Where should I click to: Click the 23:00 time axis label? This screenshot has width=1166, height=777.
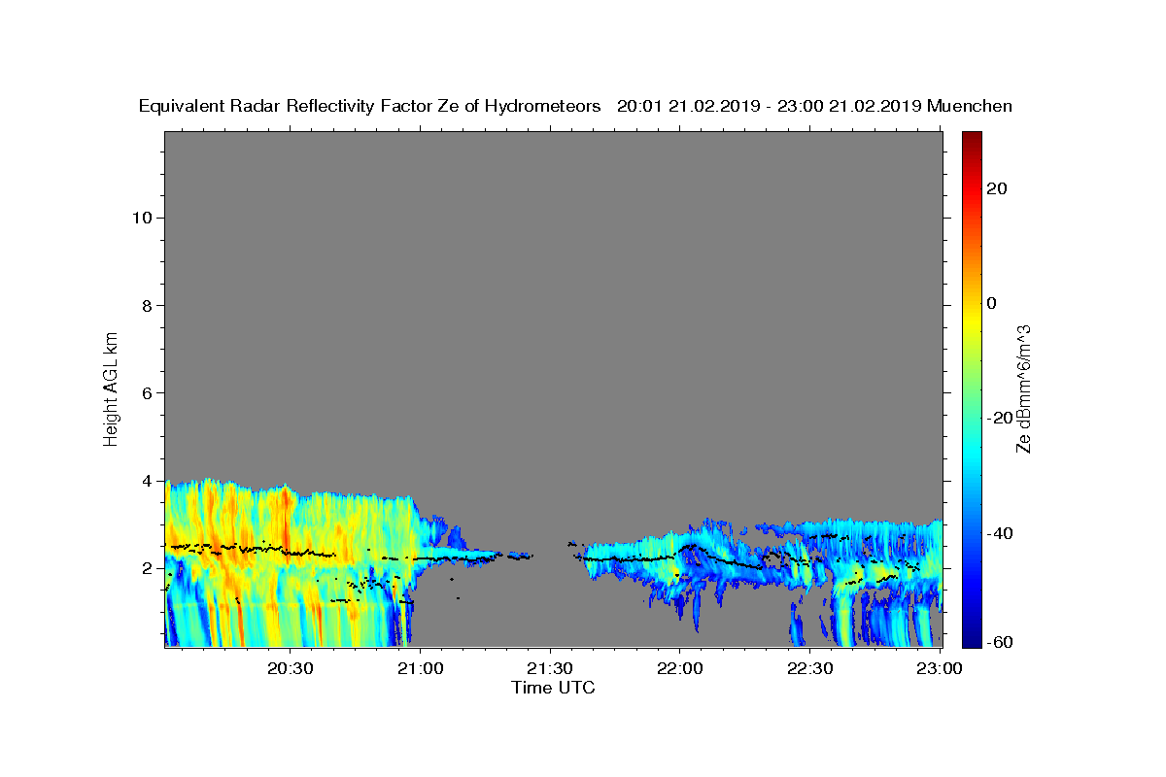pyautogui.click(x=940, y=668)
